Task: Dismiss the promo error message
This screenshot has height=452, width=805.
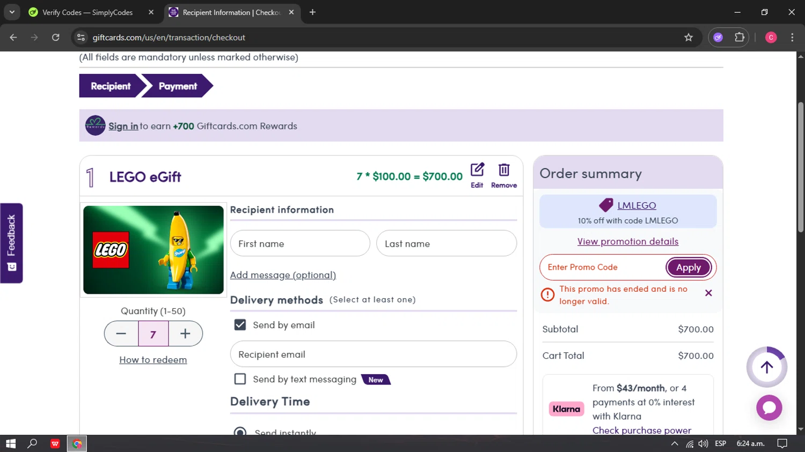Action: (708, 293)
